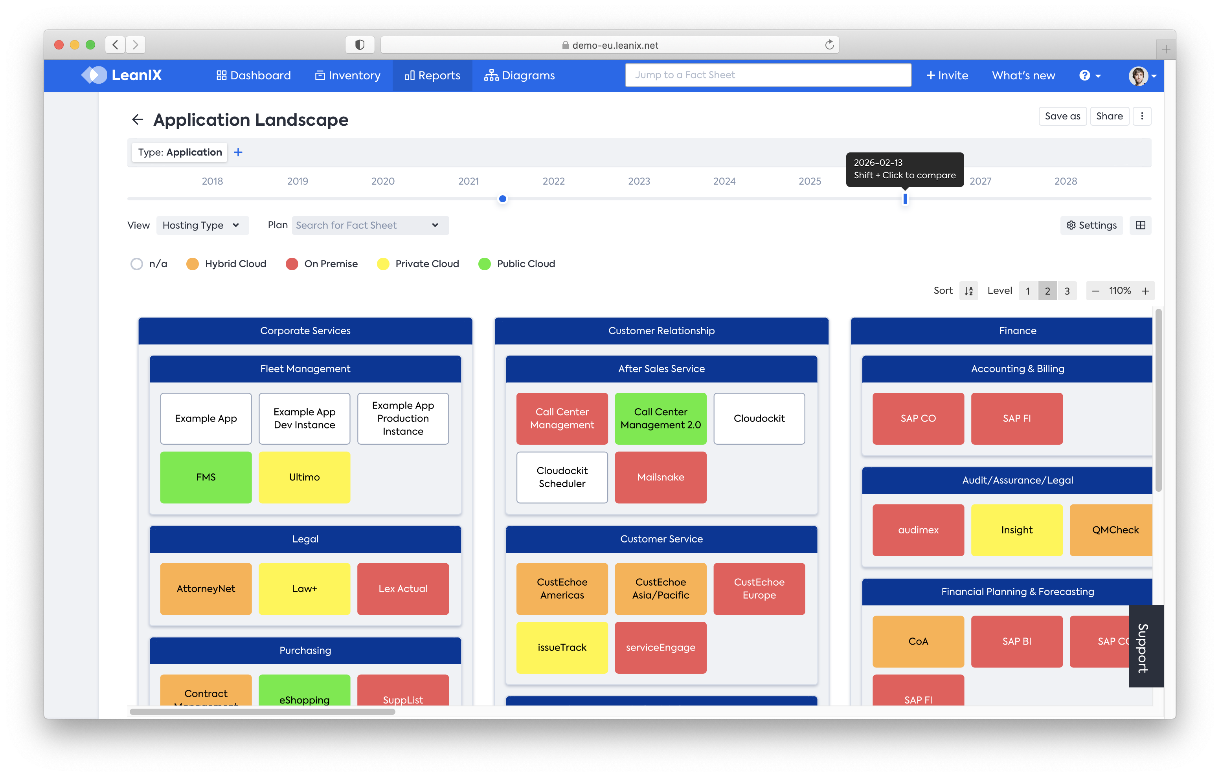The image size is (1220, 777).
Task: Click the Fleet Management header
Action: click(x=305, y=369)
